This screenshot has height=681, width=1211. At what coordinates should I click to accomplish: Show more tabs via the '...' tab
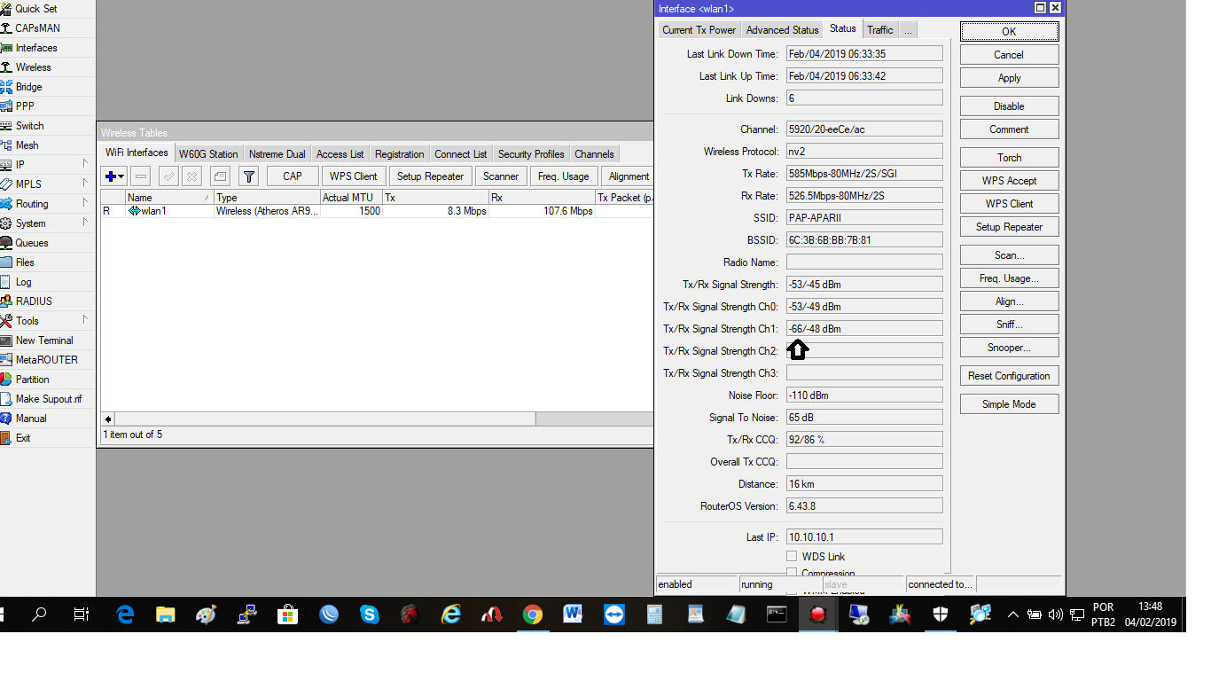pyautogui.click(x=908, y=30)
